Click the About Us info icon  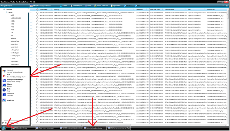tap(4, 94)
